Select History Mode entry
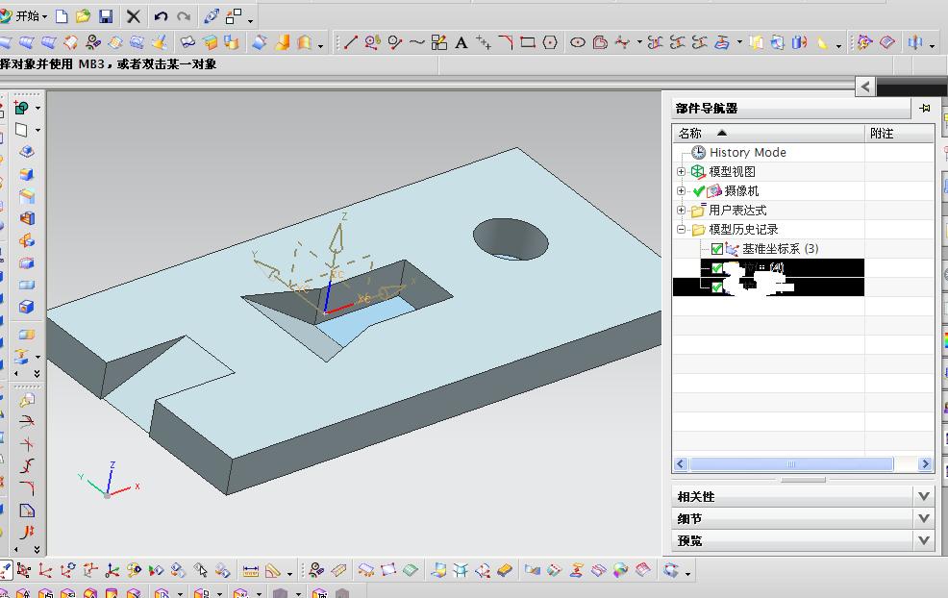This screenshot has width=948, height=598. [747, 152]
